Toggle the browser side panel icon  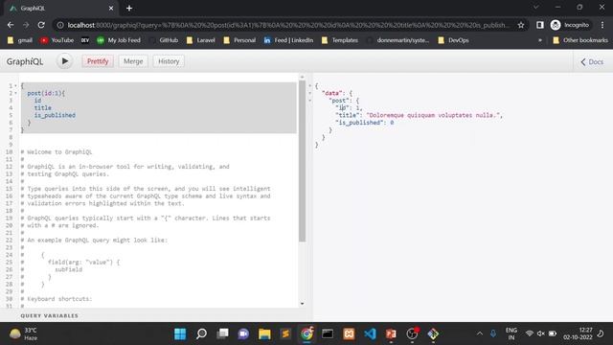(x=540, y=25)
